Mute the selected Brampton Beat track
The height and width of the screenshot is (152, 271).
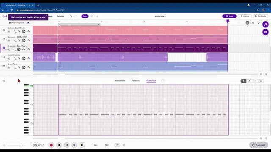(24, 49)
